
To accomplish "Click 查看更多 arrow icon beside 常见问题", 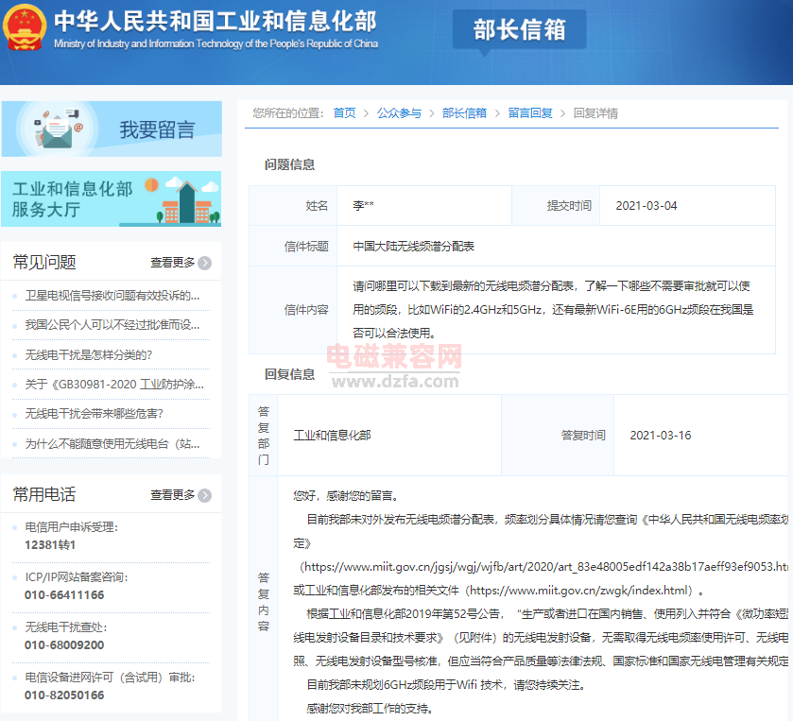I will click(205, 263).
